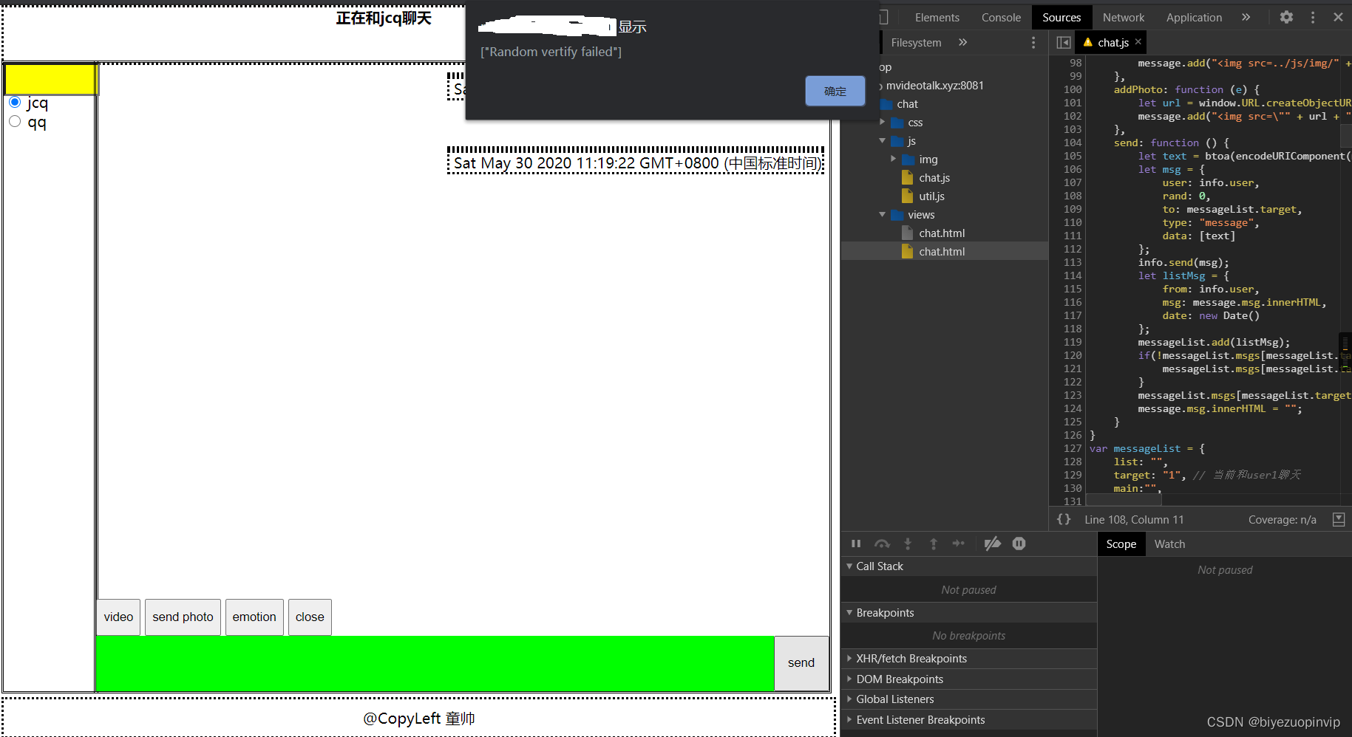
Task: Open DevTools settings gear
Action: coord(1286,17)
